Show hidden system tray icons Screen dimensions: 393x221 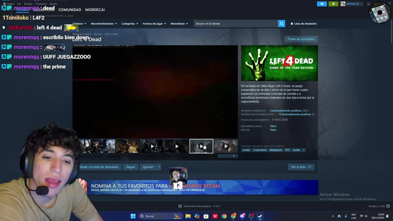(x=333, y=216)
